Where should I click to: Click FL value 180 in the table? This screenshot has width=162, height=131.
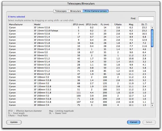click(105, 90)
